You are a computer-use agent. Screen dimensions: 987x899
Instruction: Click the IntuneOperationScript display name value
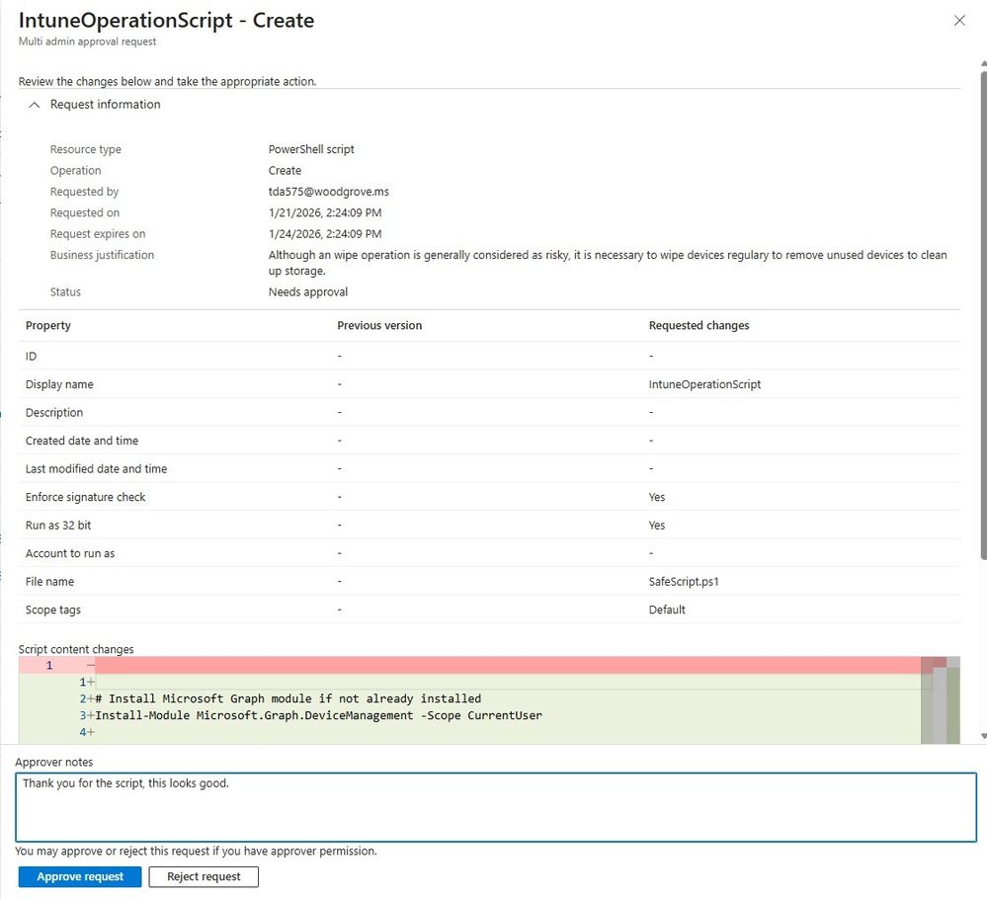click(x=704, y=384)
